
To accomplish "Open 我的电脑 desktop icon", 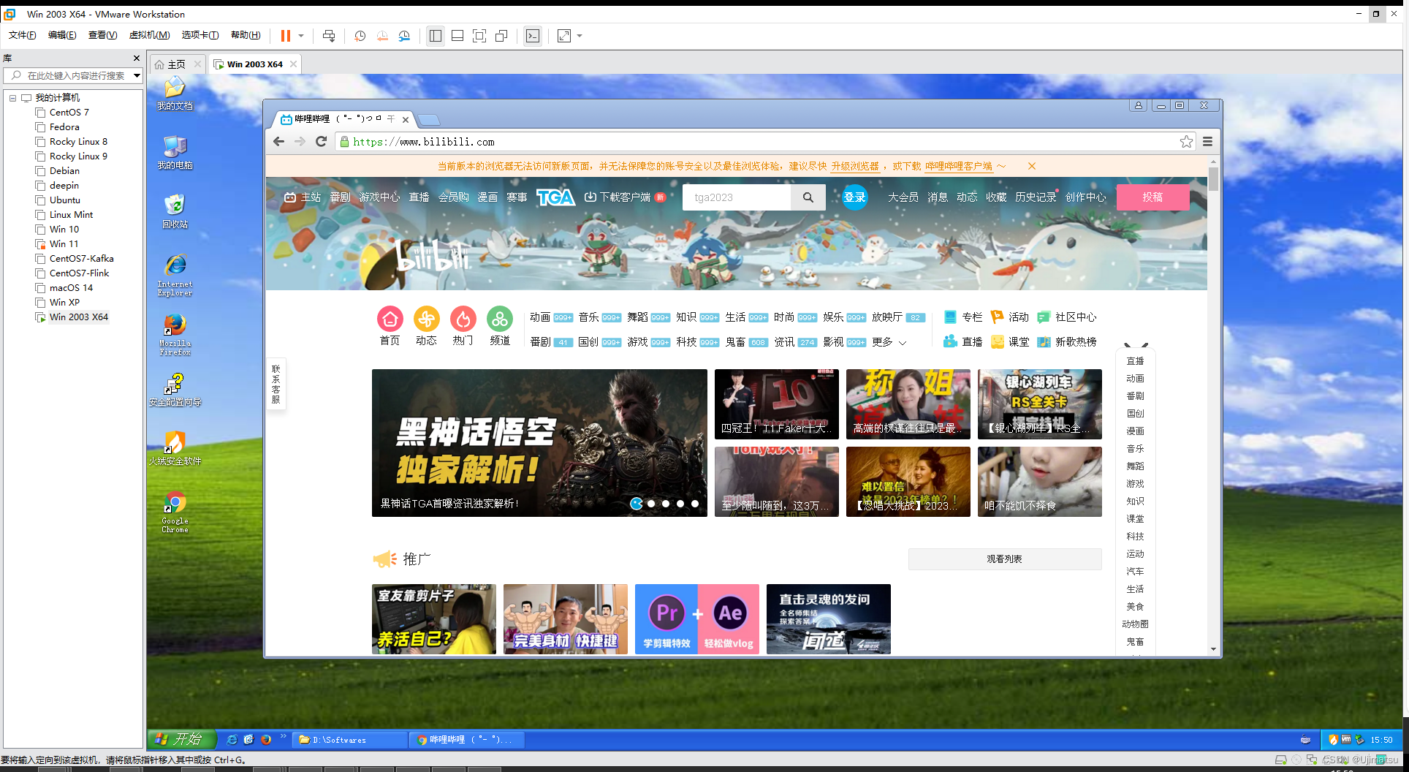I will [x=175, y=152].
